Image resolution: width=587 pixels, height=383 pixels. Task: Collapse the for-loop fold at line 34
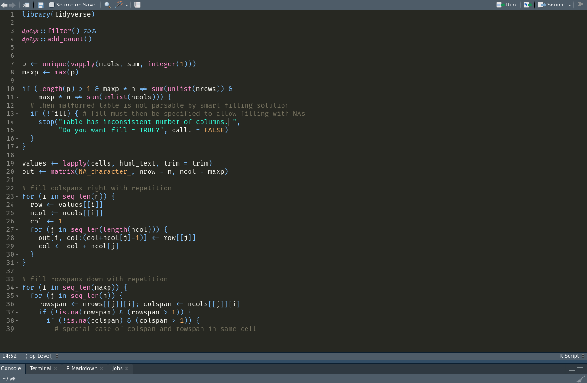click(17, 288)
